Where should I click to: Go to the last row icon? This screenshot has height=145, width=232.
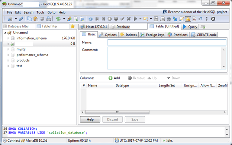pyautogui.click(x=103, y=19)
